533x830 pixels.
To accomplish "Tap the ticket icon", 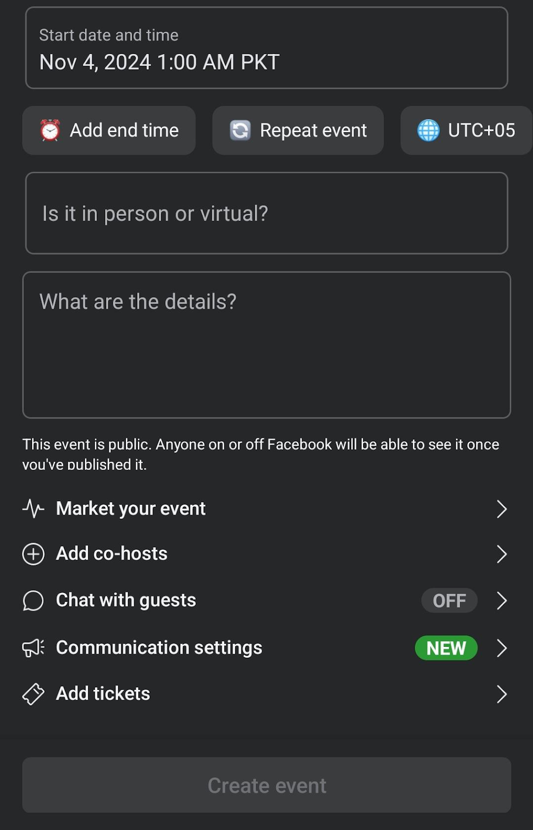I will [33, 694].
